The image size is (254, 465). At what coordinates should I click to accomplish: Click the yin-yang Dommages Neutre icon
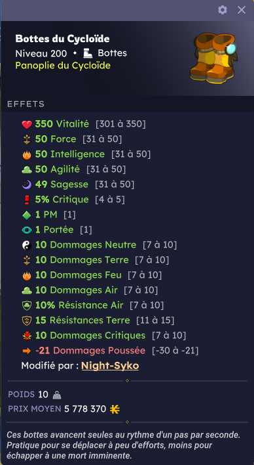click(27, 245)
